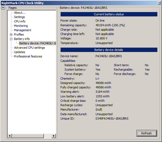Select the Battery device: PA3465U tree item
Viewport: 162px width, 142px height.
click(x=37, y=43)
